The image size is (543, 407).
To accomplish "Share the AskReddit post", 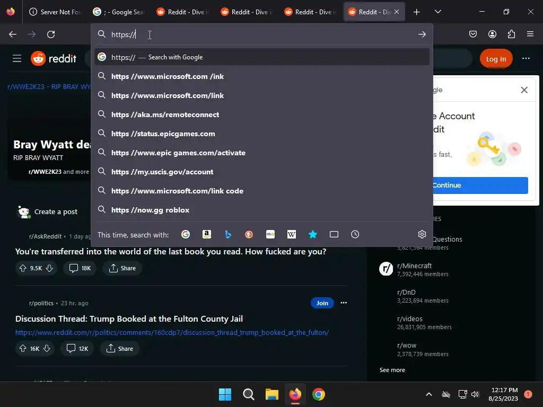I will coord(122,268).
